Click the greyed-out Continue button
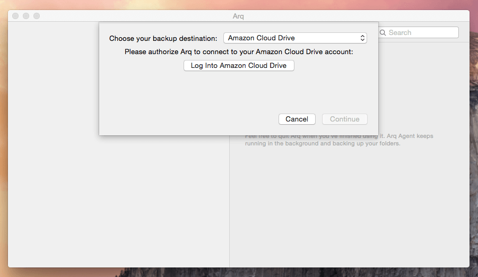 [x=344, y=119]
